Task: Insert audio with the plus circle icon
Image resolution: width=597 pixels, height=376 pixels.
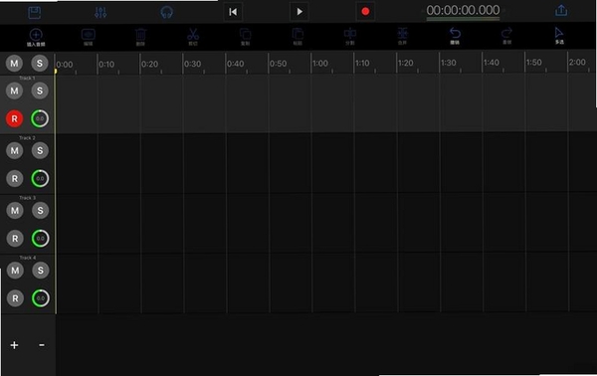Action: [36, 37]
